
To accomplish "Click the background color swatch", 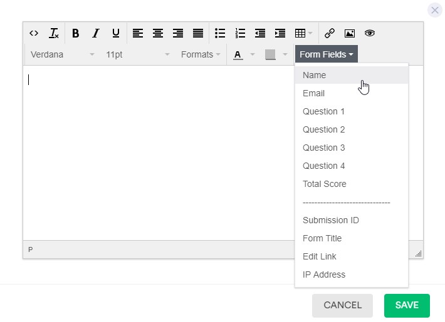I will click(270, 54).
